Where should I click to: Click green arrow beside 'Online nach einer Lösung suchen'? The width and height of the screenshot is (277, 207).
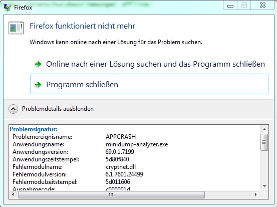point(38,64)
